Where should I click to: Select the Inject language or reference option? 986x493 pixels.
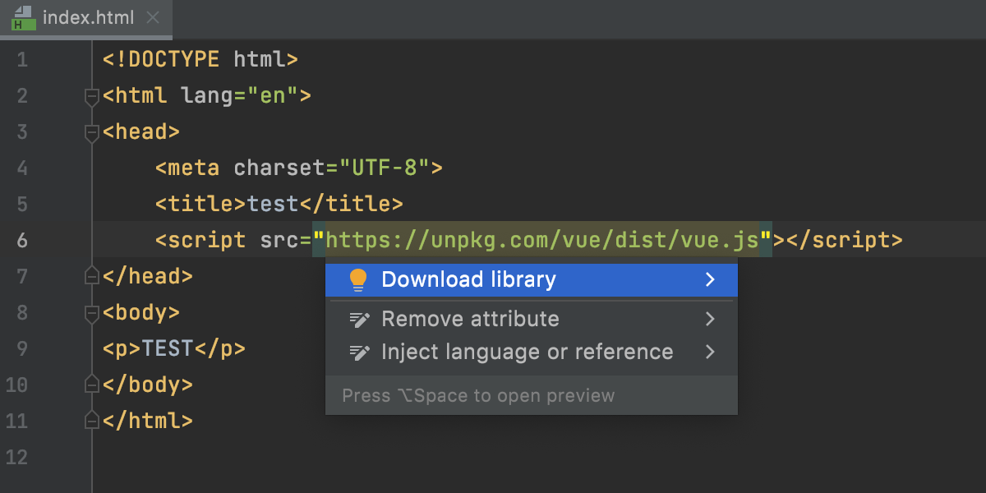pos(526,352)
